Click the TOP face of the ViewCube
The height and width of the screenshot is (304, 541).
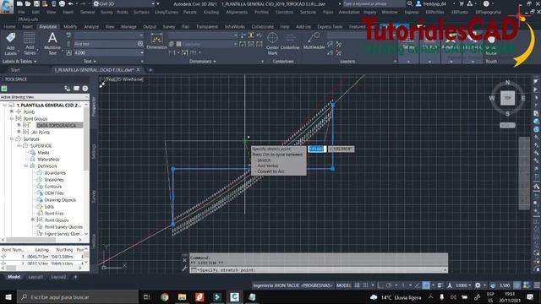point(507,98)
